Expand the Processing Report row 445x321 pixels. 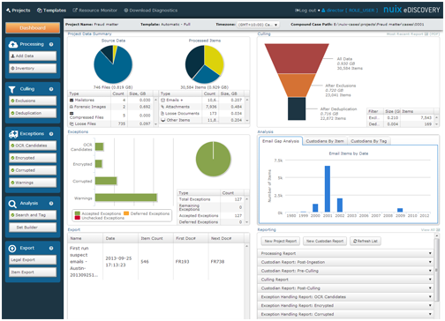(x=346, y=253)
